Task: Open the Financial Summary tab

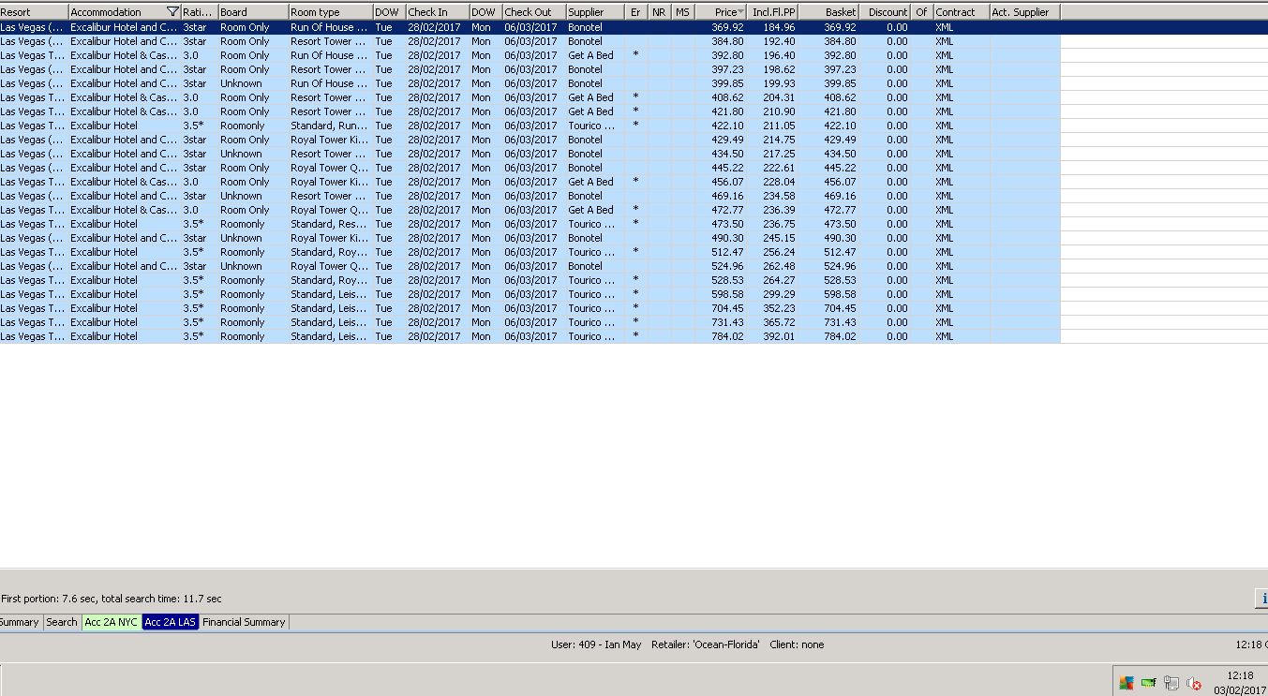Action: tap(244, 622)
